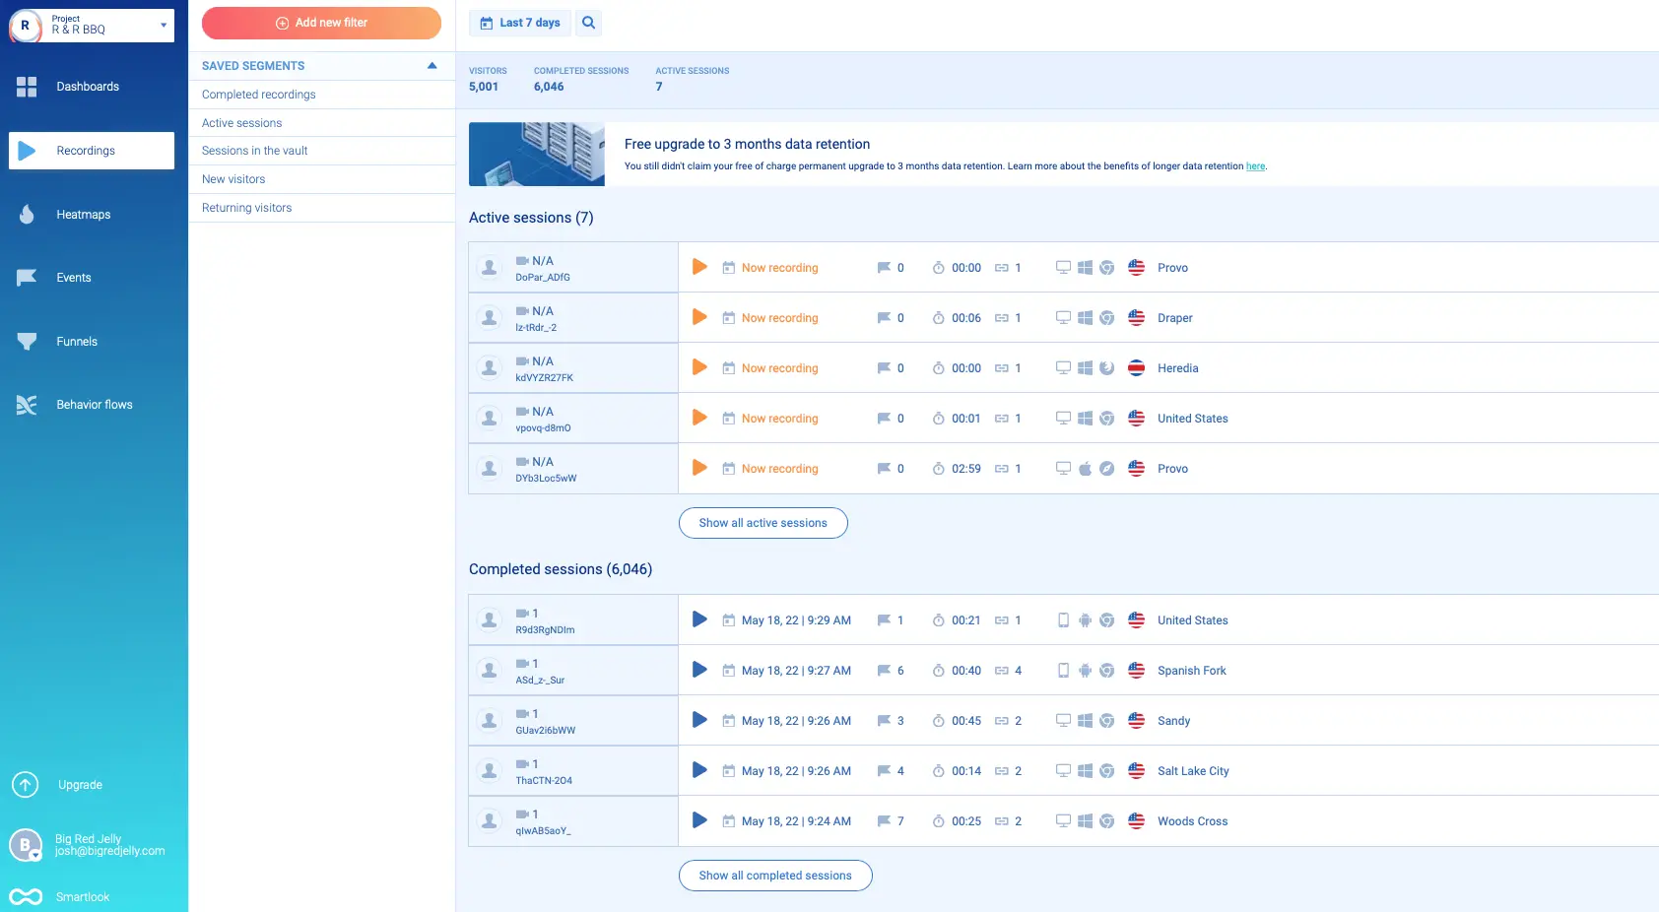Open the Behavior flows icon
The image size is (1659, 912).
tap(27, 405)
